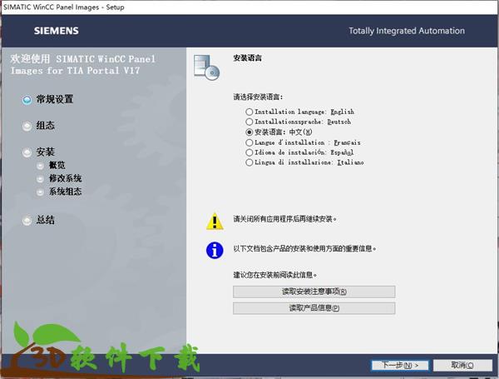Screen dimensions: 499x379
Task: Click the step bullet beside 组态
Action: pos(27,127)
